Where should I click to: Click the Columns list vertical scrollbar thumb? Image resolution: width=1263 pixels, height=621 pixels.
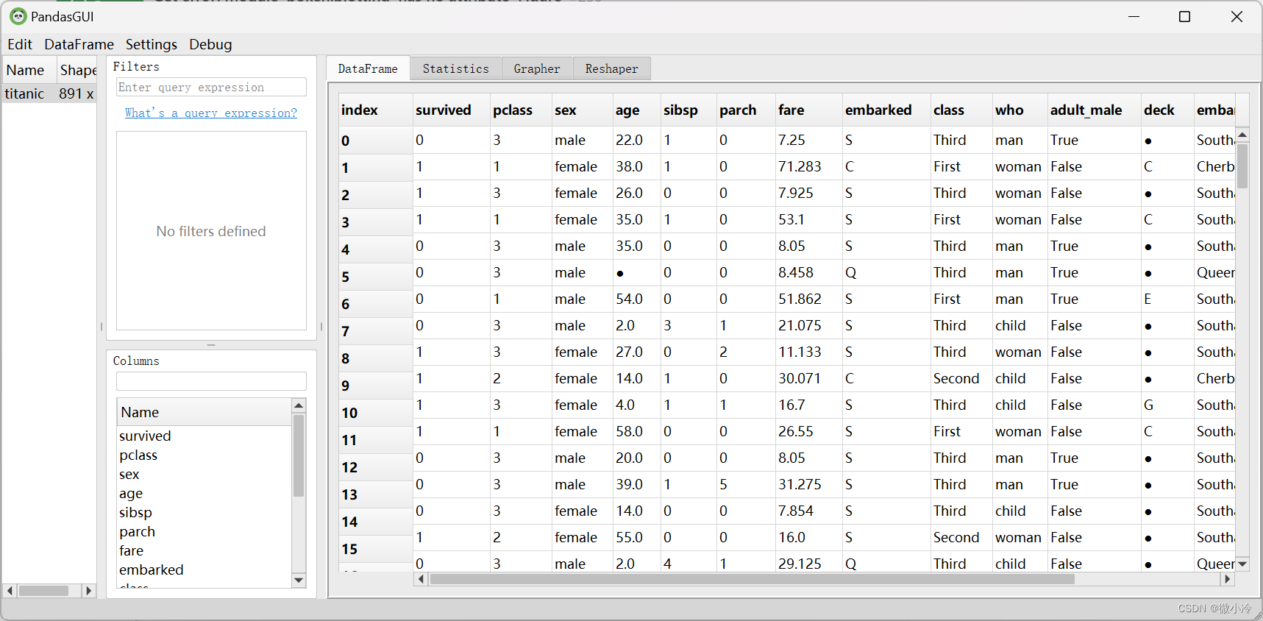tap(299, 455)
